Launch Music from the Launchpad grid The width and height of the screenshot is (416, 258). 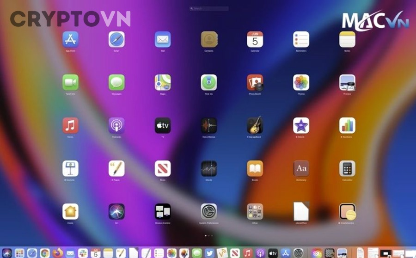coord(70,125)
